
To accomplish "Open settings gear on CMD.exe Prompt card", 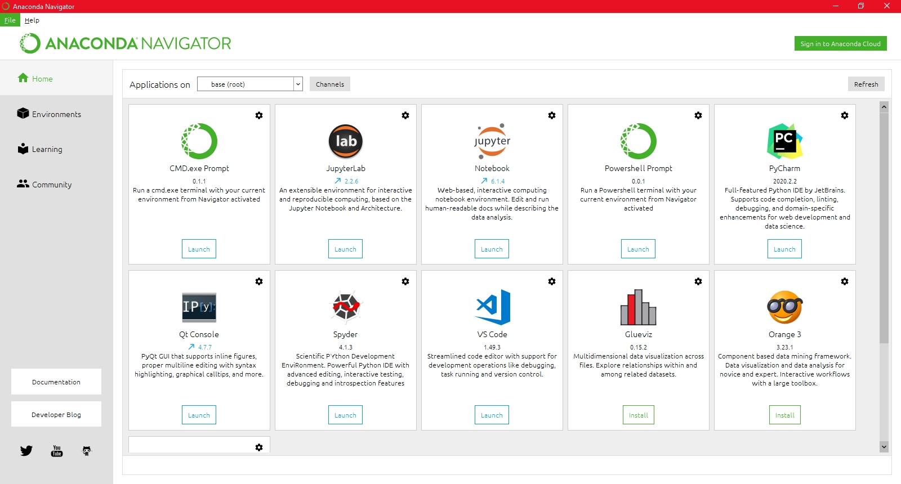I will click(x=259, y=115).
